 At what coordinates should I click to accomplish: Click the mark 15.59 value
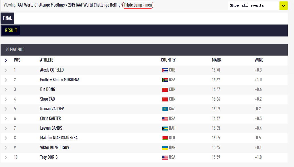pos(216,157)
